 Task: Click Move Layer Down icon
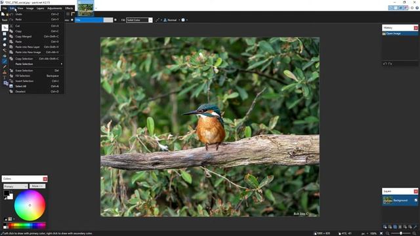click(x=410, y=227)
